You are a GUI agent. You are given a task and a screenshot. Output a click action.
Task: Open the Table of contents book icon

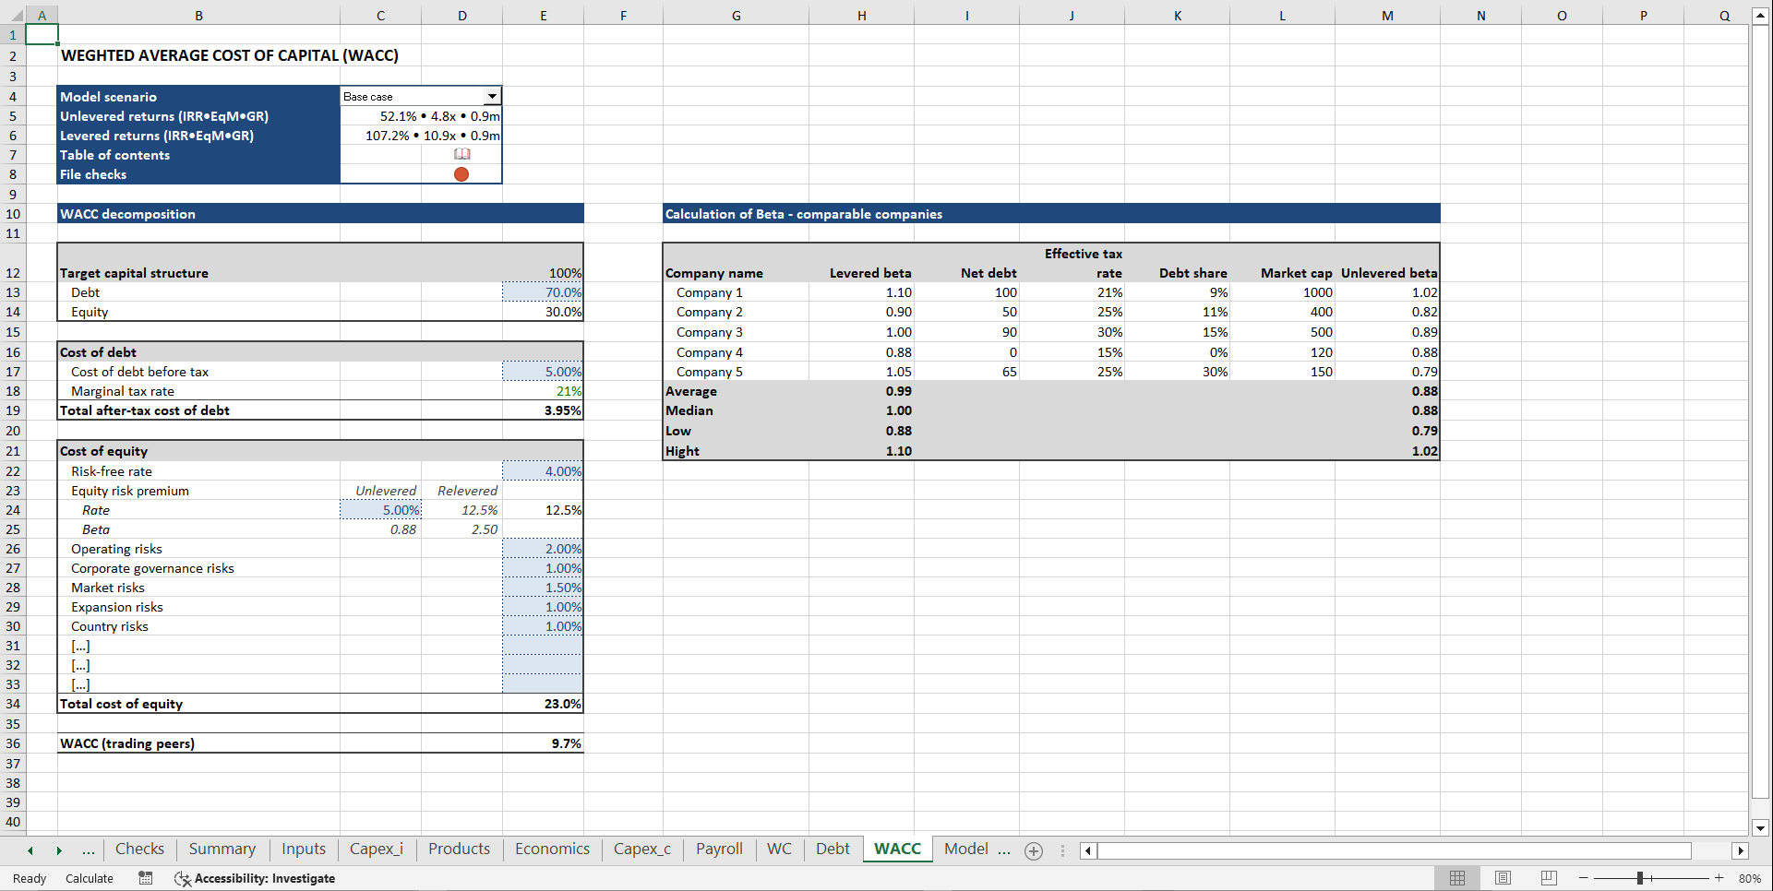click(x=461, y=154)
